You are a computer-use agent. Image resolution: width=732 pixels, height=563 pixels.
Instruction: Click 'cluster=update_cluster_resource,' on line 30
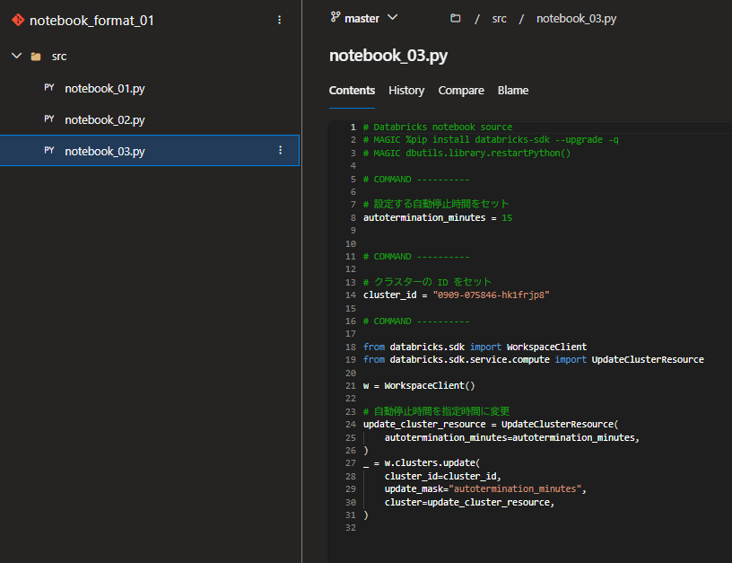click(x=469, y=503)
